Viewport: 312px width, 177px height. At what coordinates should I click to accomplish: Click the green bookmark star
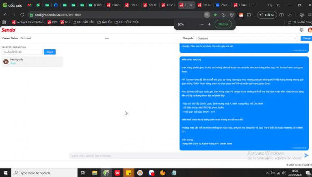(x=215, y=15)
